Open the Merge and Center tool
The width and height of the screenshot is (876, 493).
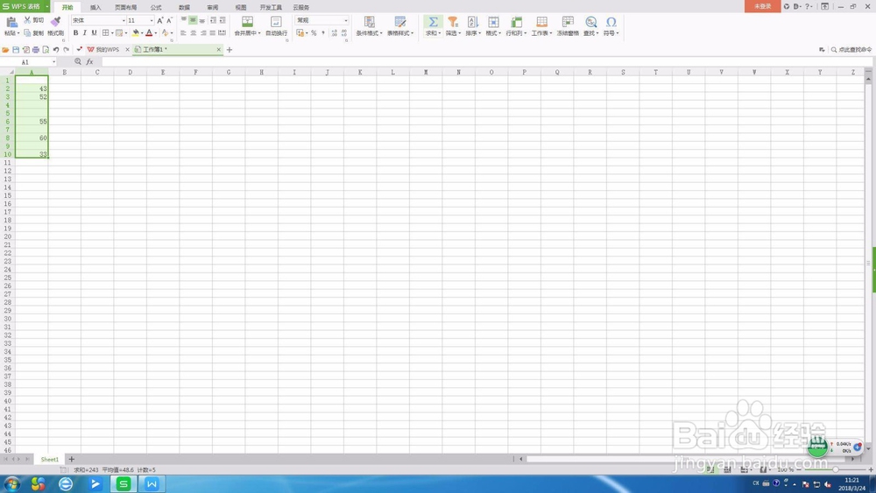[x=247, y=26]
